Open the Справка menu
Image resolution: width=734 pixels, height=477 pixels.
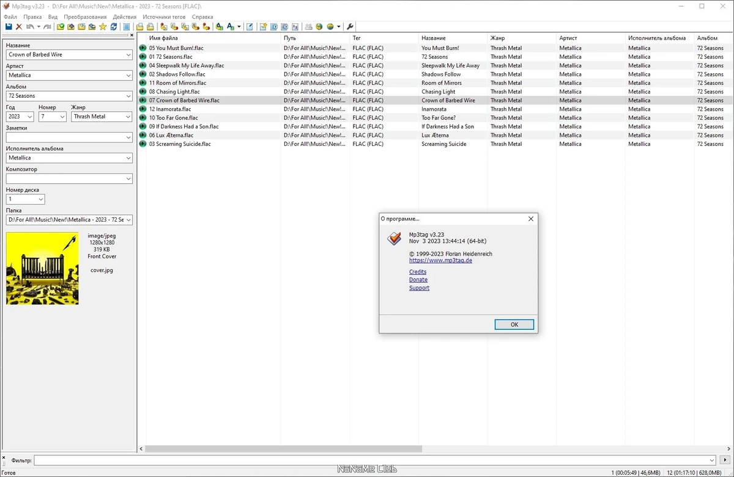(202, 17)
